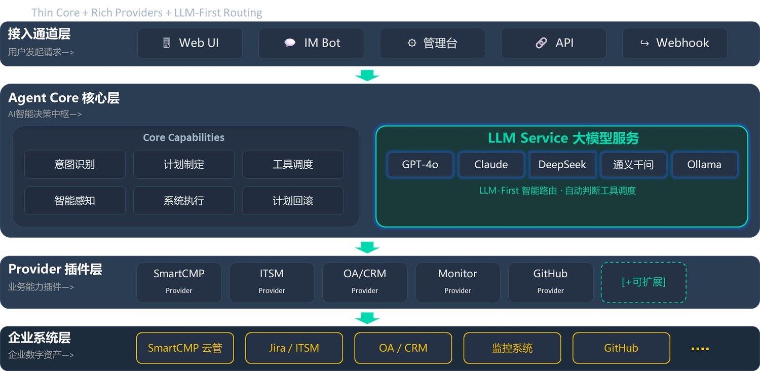The width and height of the screenshot is (760, 371).
Task: Click the 接入通道层 layer title
Action: click(39, 34)
